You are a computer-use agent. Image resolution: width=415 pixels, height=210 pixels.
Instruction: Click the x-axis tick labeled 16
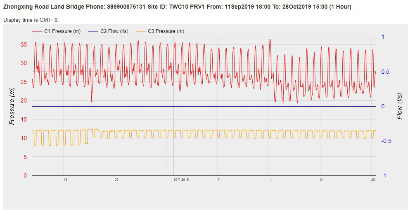[x=65, y=180]
